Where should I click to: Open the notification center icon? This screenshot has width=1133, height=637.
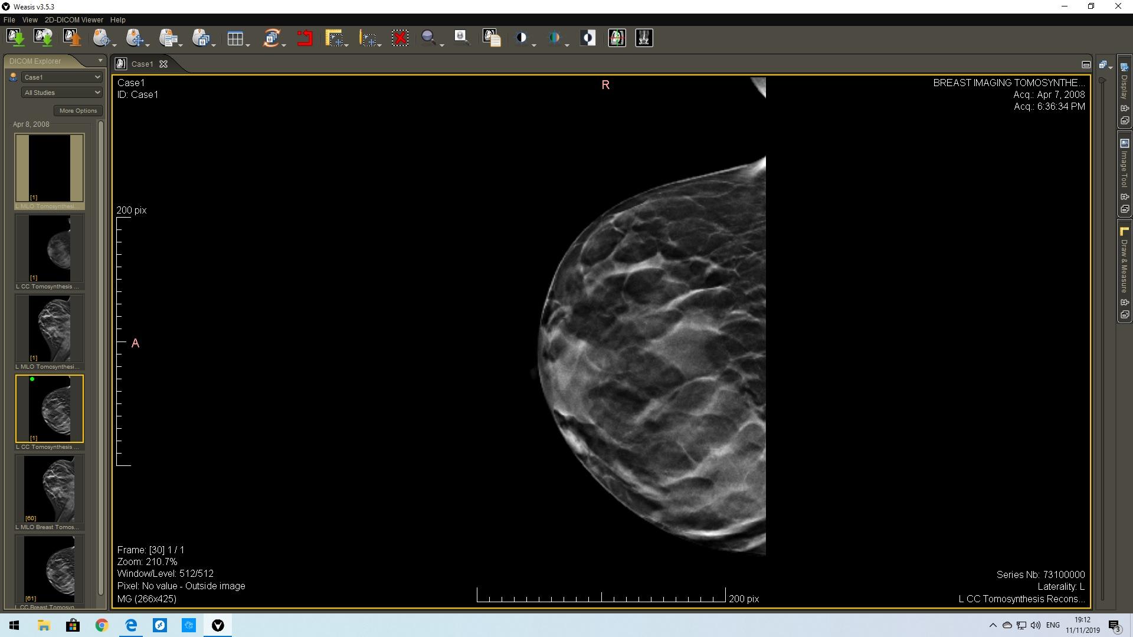[x=1115, y=626]
